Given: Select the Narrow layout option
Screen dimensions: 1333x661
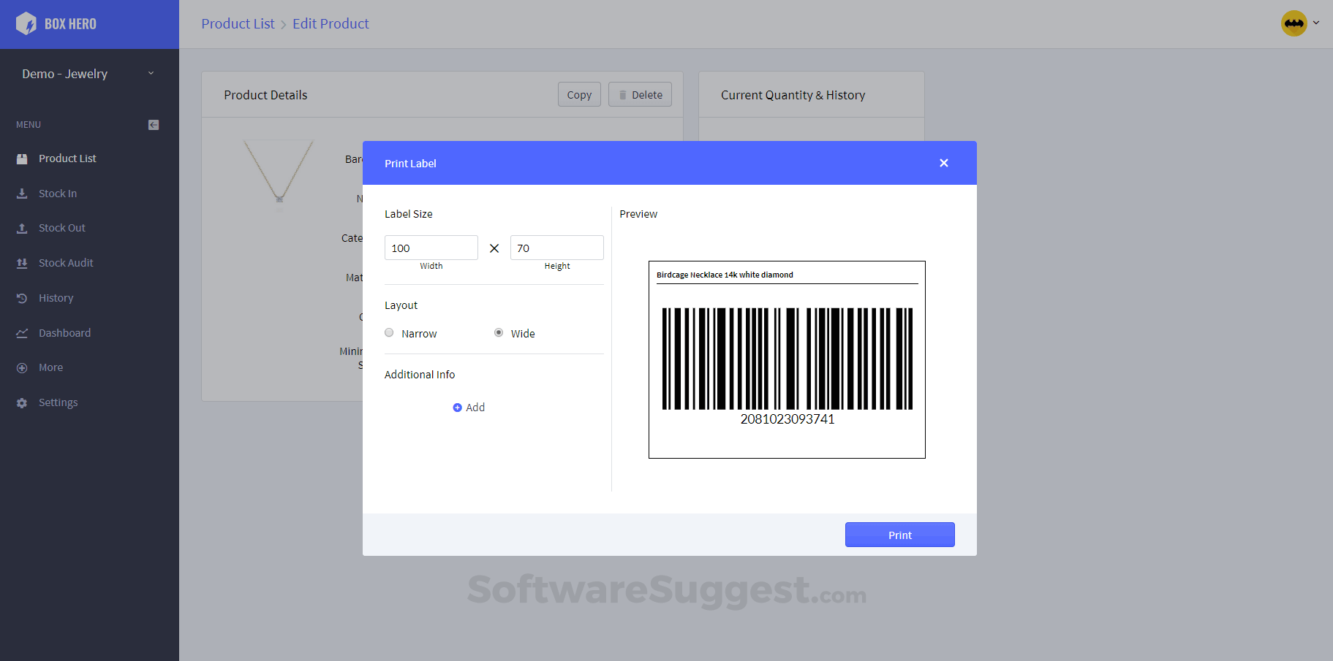Looking at the screenshot, I should click(x=389, y=332).
